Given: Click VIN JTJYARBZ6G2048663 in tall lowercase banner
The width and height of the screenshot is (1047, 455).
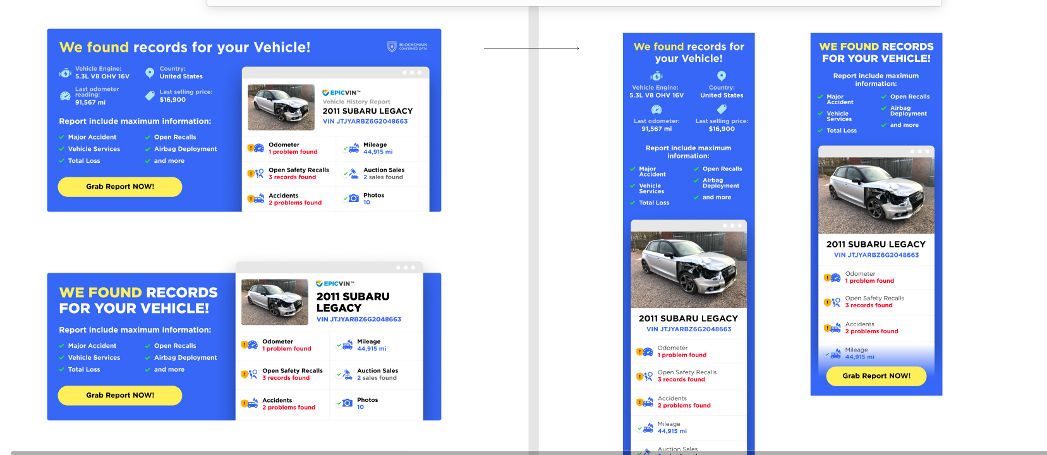Looking at the screenshot, I should click(x=689, y=329).
